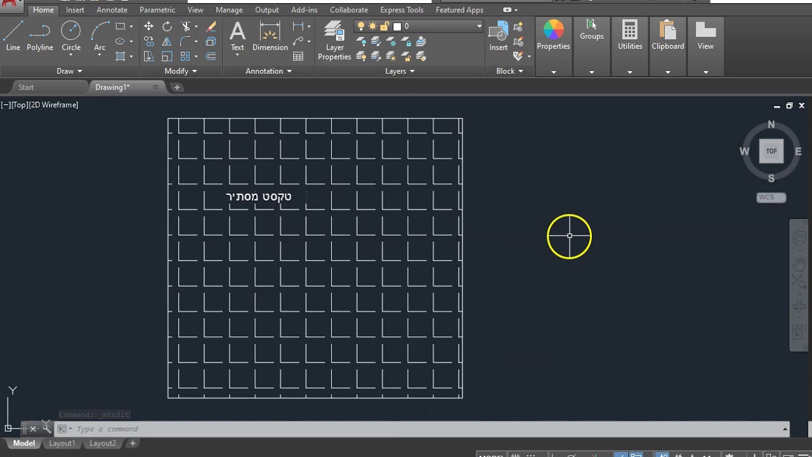812x457 pixels.
Task: Add a new drawing tab
Action: coord(177,88)
